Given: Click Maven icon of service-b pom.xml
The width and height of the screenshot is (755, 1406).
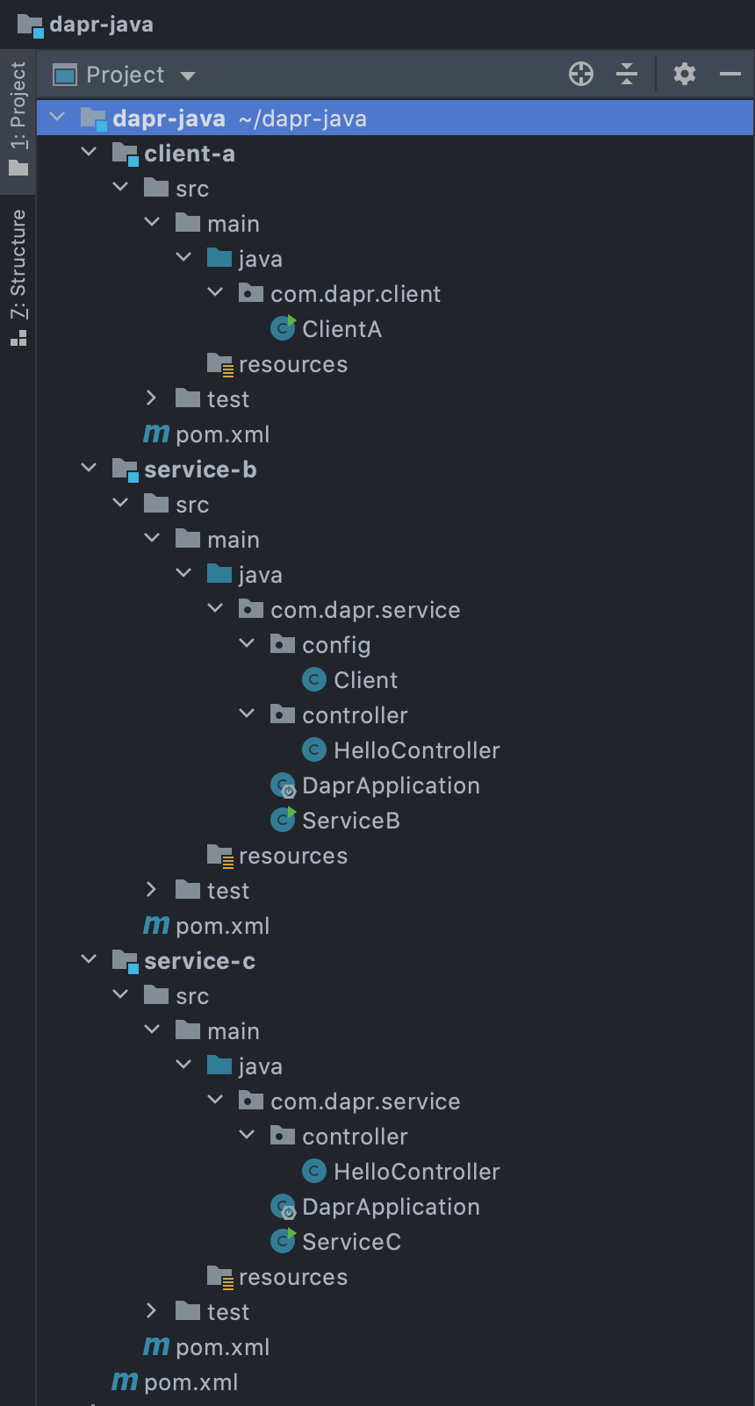Looking at the screenshot, I should [x=156, y=925].
